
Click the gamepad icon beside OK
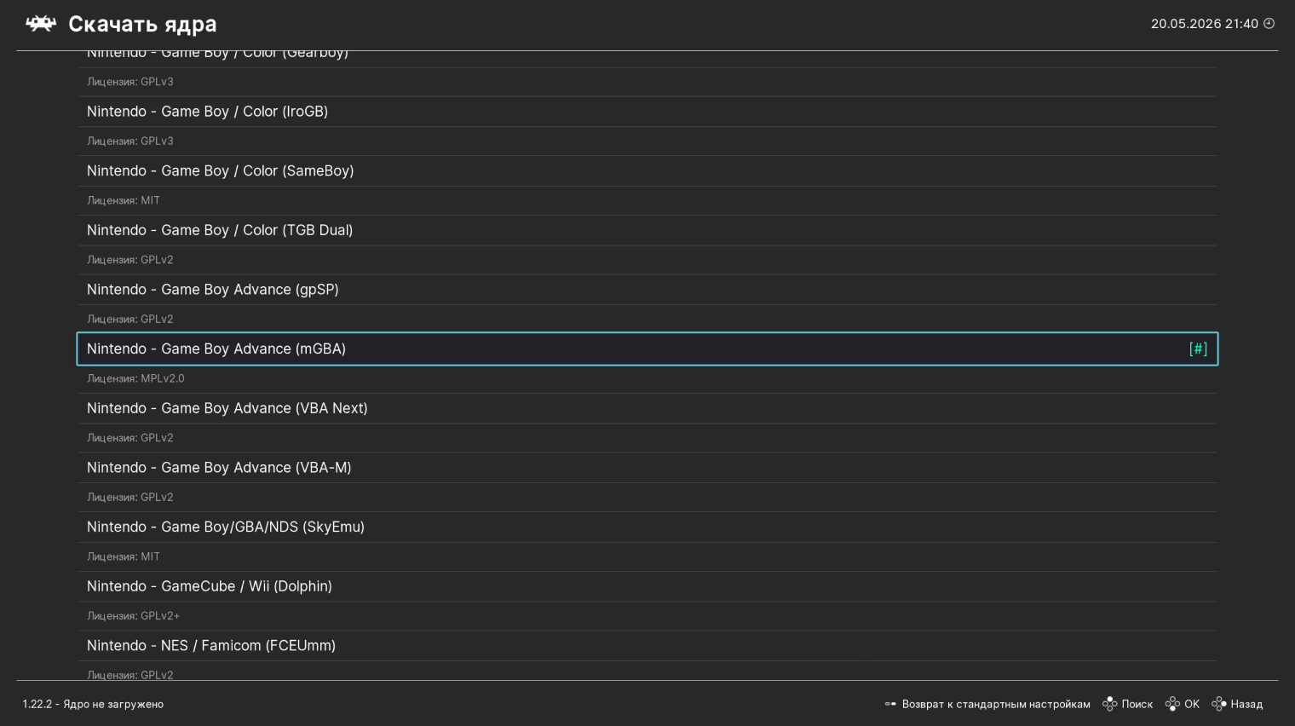click(x=1172, y=704)
